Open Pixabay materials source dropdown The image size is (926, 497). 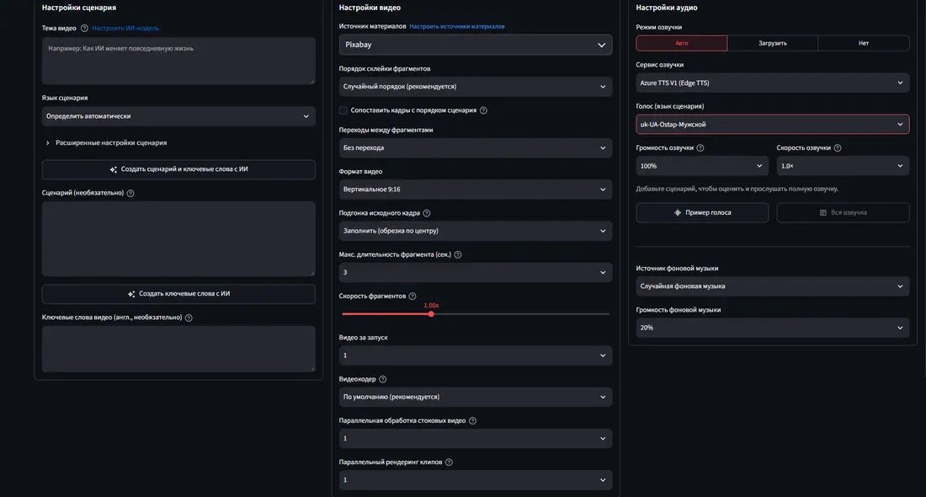click(x=476, y=45)
